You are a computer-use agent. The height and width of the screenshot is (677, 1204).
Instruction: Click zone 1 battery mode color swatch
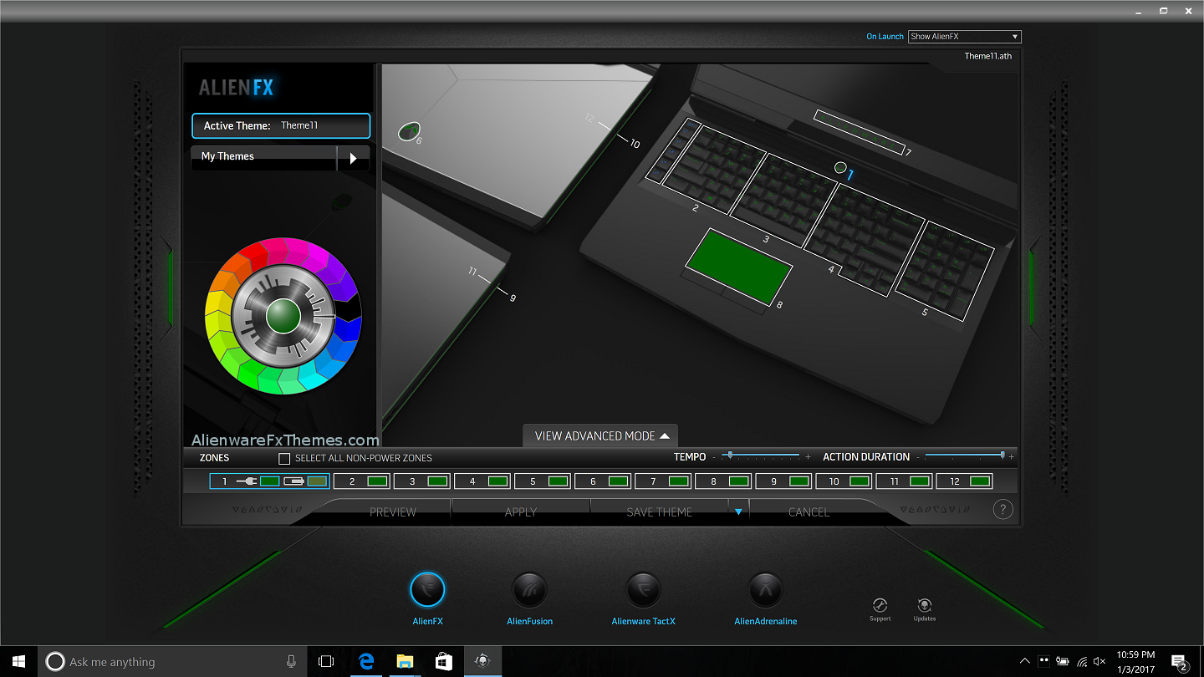(317, 481)
